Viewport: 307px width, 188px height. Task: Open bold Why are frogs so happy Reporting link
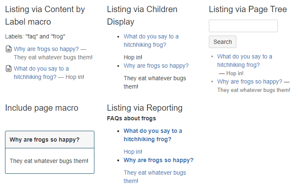point(159,160)
